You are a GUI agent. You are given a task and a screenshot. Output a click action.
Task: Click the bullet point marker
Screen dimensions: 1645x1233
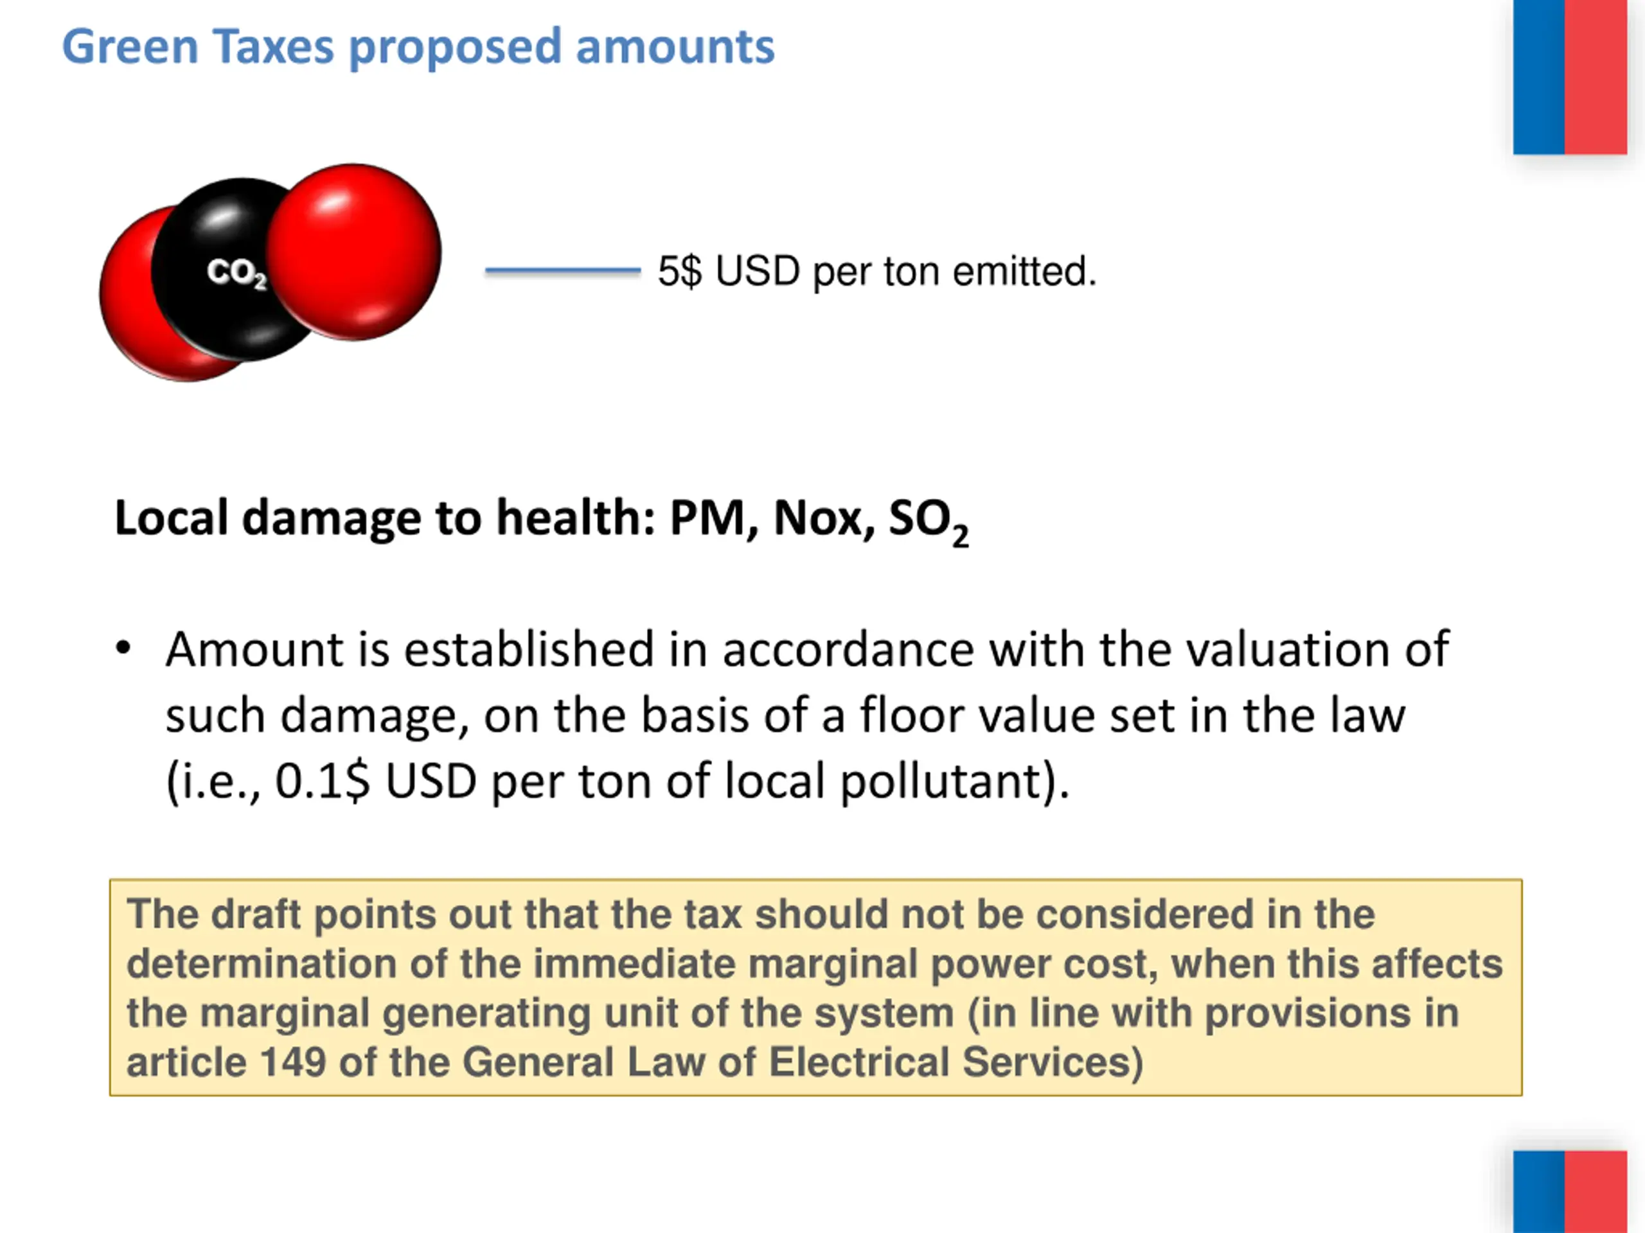[123, 648]
